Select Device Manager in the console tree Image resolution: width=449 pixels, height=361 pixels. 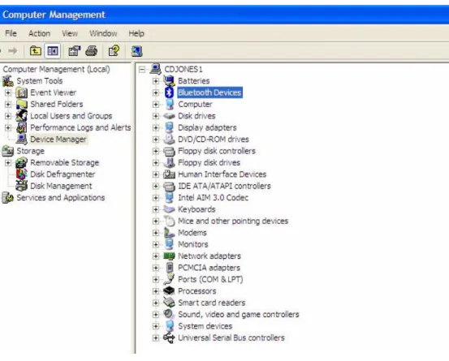coord(58,139)
